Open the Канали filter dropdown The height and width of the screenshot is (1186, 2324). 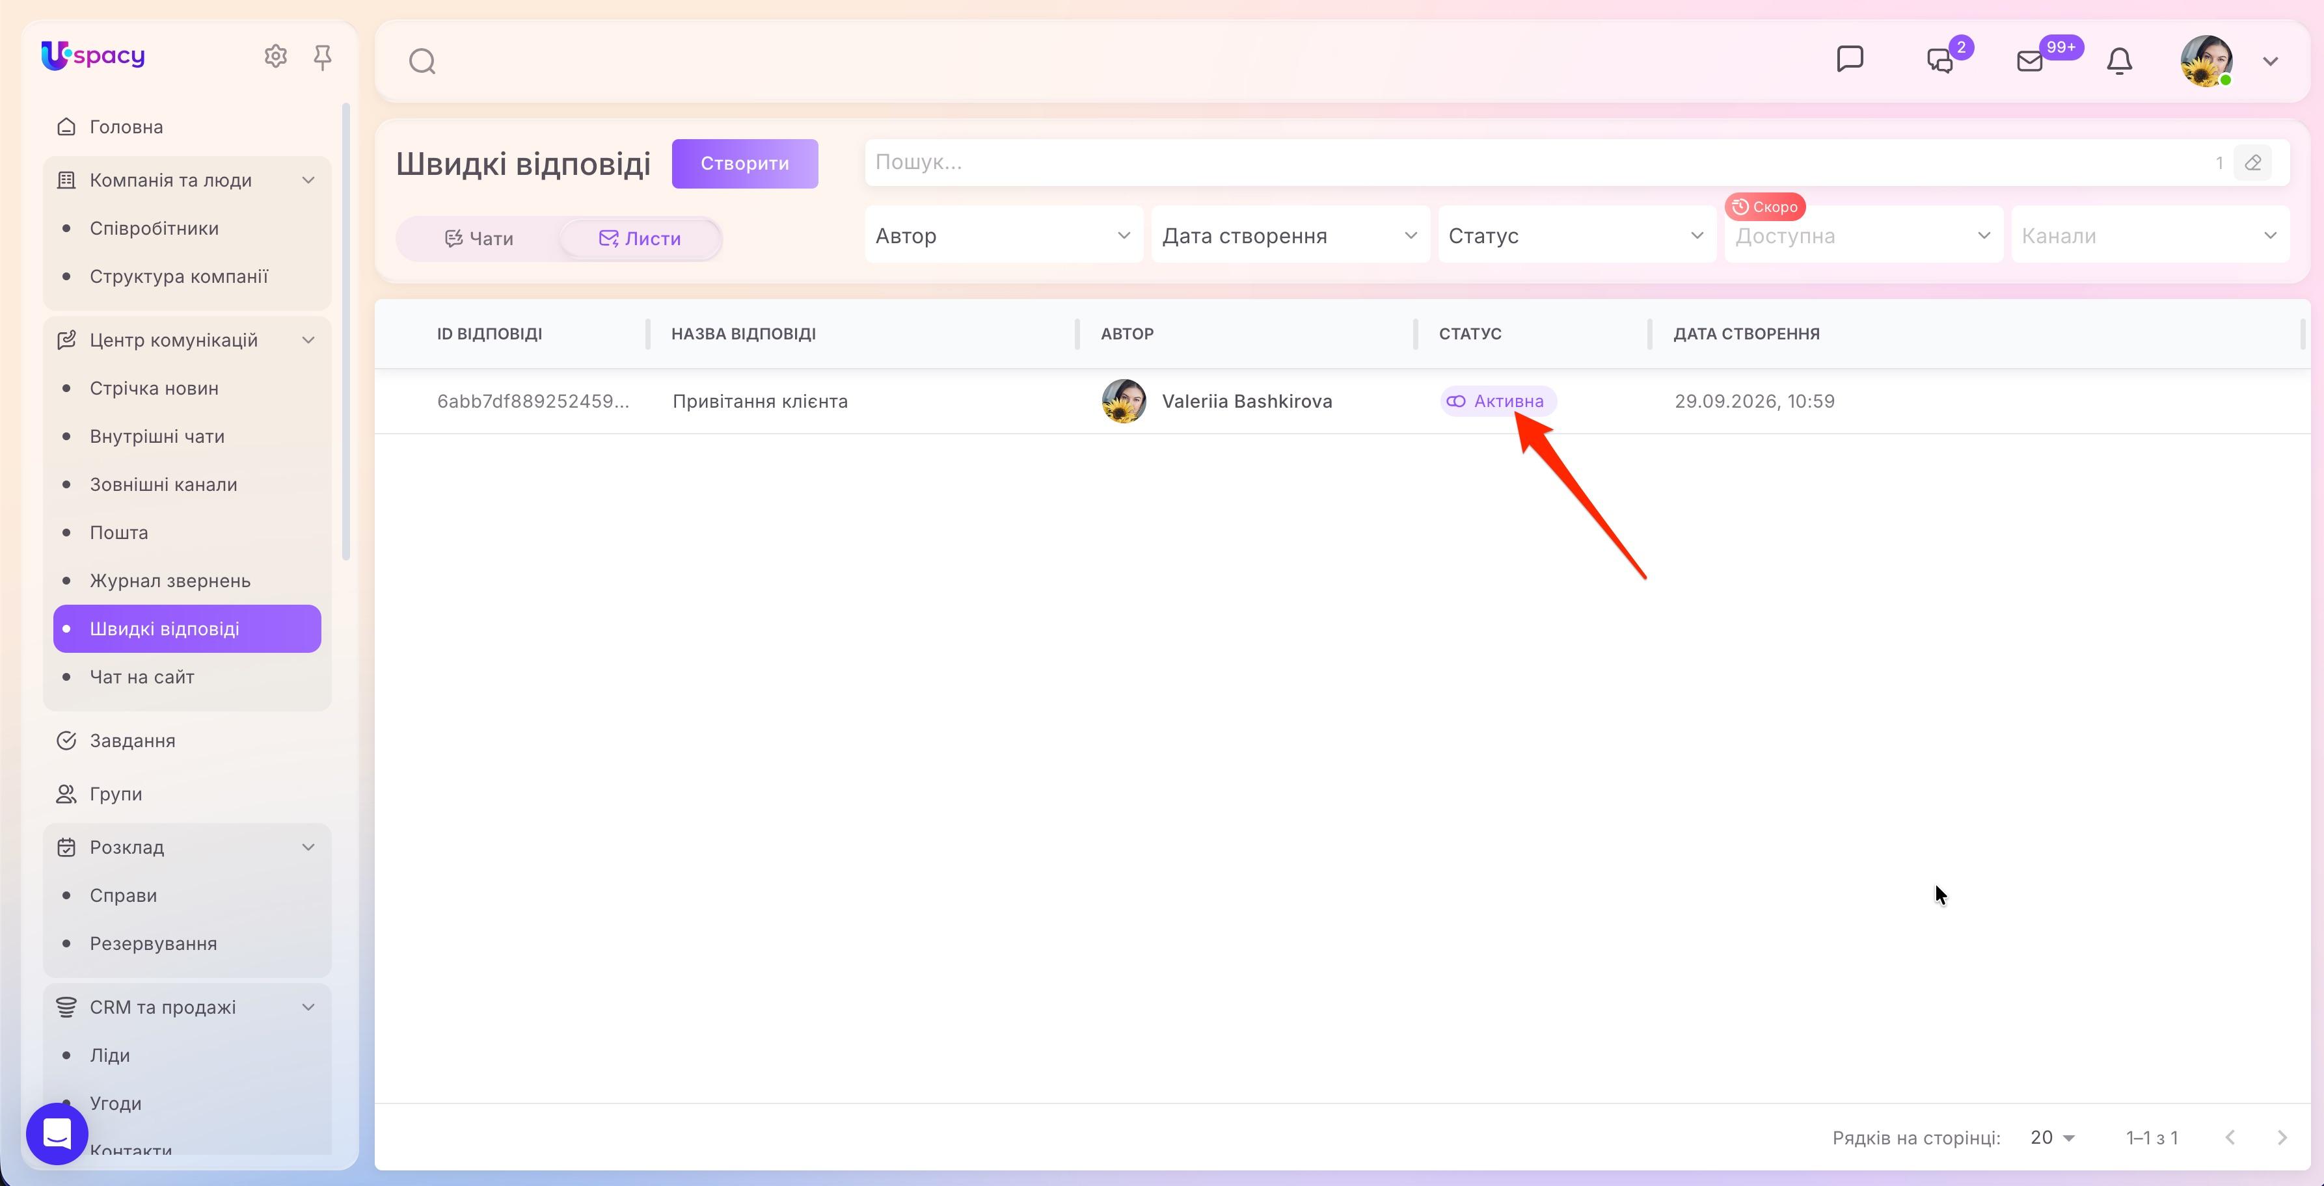2151,235
